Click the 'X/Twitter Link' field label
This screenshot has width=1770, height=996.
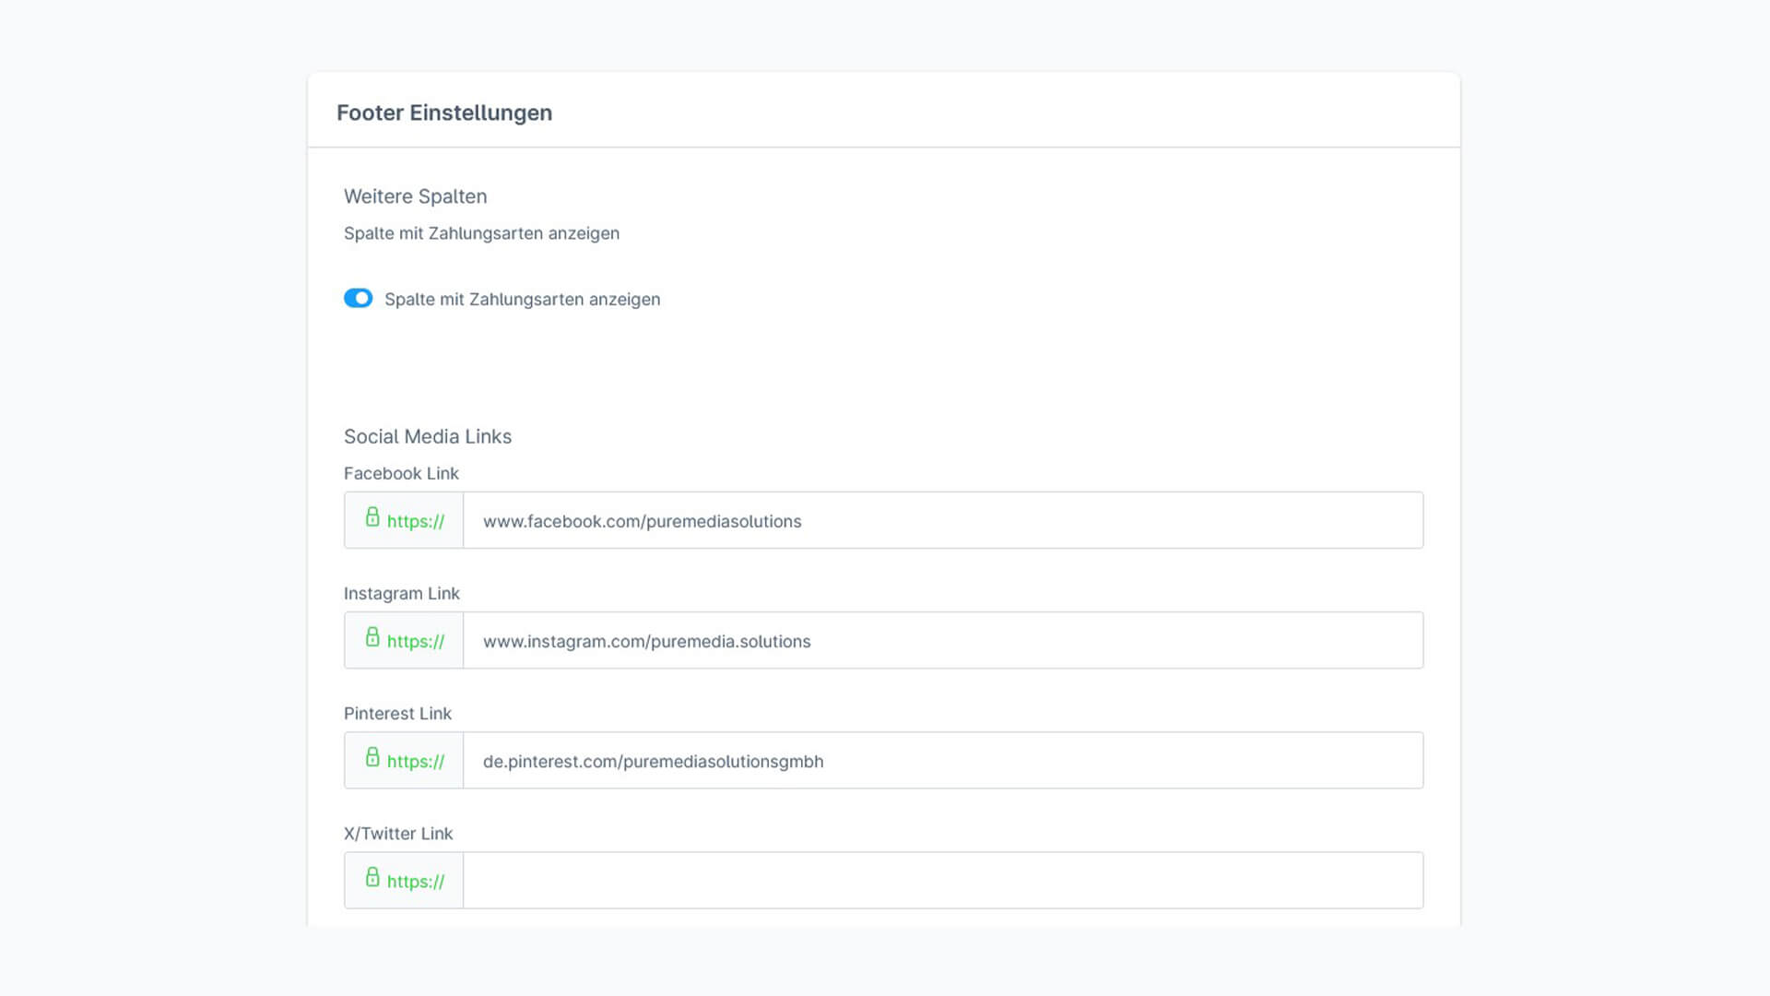[398, 833]
